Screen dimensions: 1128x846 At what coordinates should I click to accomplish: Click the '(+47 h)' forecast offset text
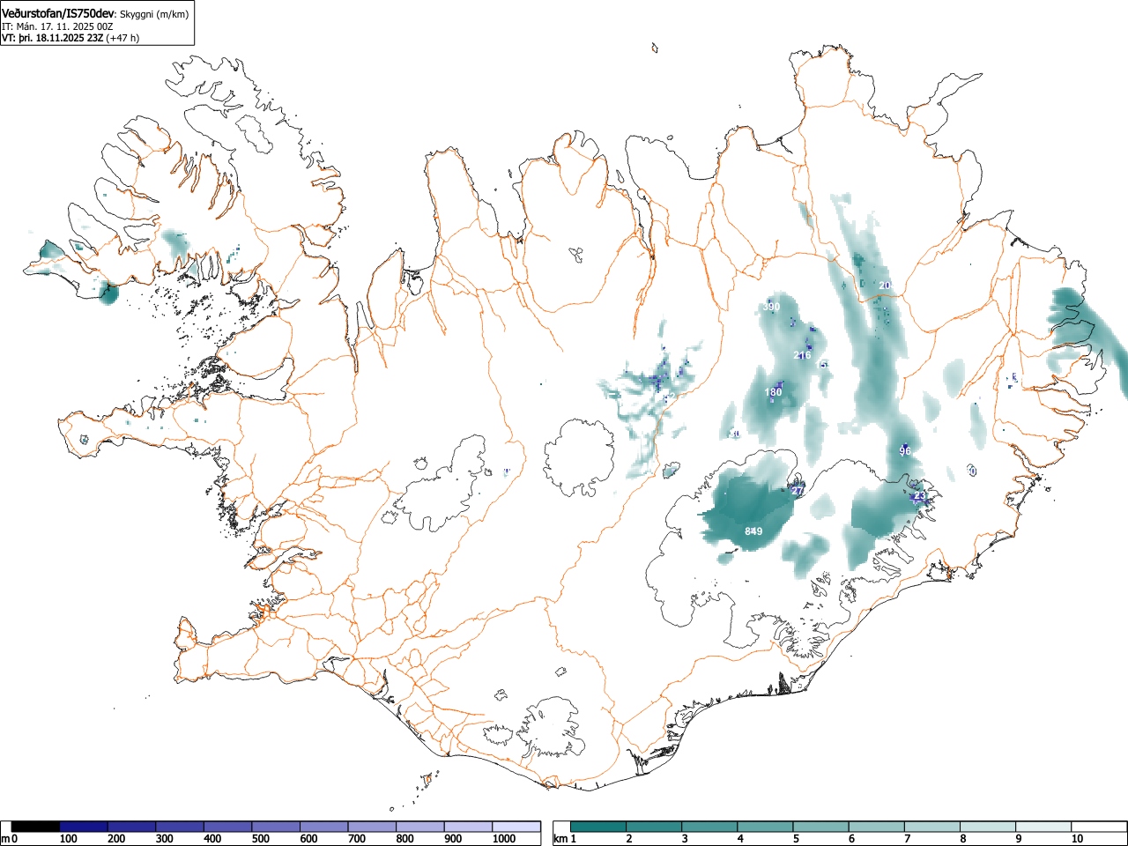point(122,38)
